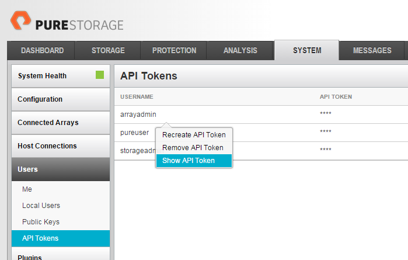Select the System tab

(307, 50)
